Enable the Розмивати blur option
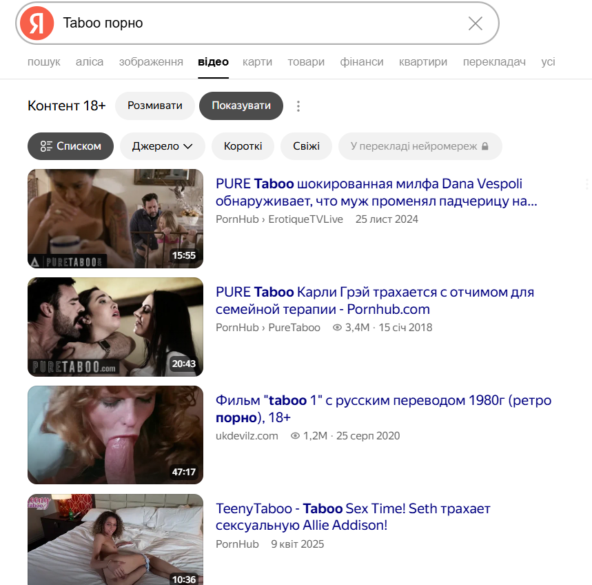The height and width of the screenshot is (585, 592). (x=155, y=106)
